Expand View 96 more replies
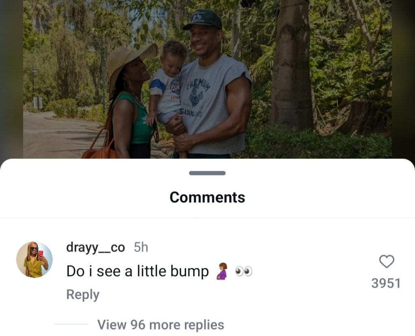The height and width of the screenshot is (336, 415). point(160,325)
